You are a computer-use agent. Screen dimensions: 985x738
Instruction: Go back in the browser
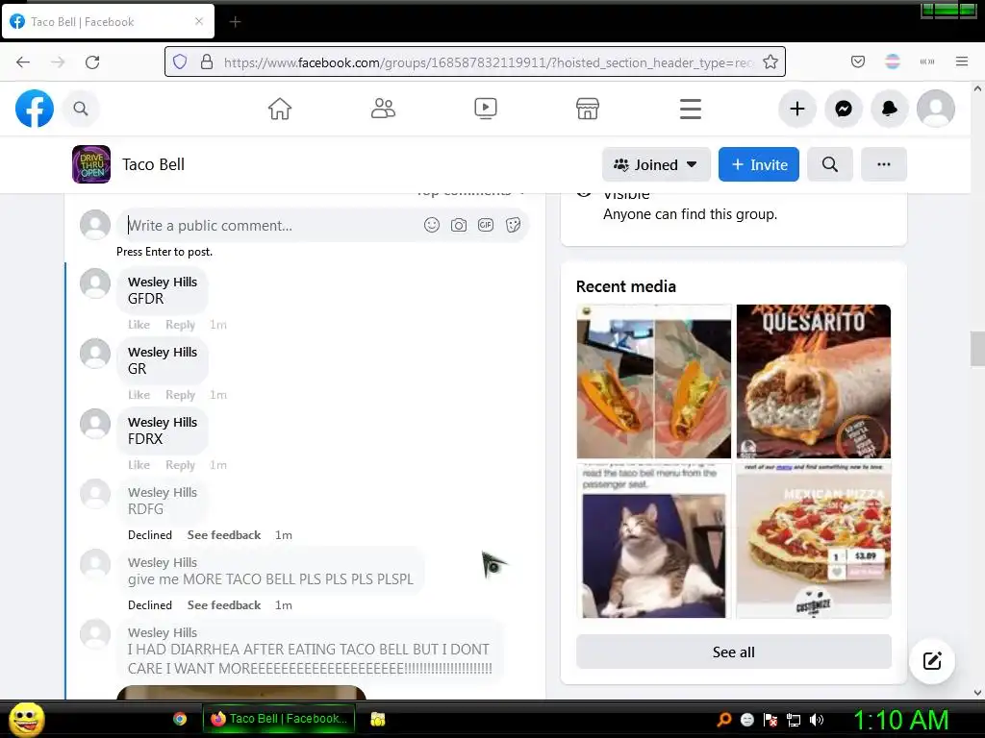[23, 62]
